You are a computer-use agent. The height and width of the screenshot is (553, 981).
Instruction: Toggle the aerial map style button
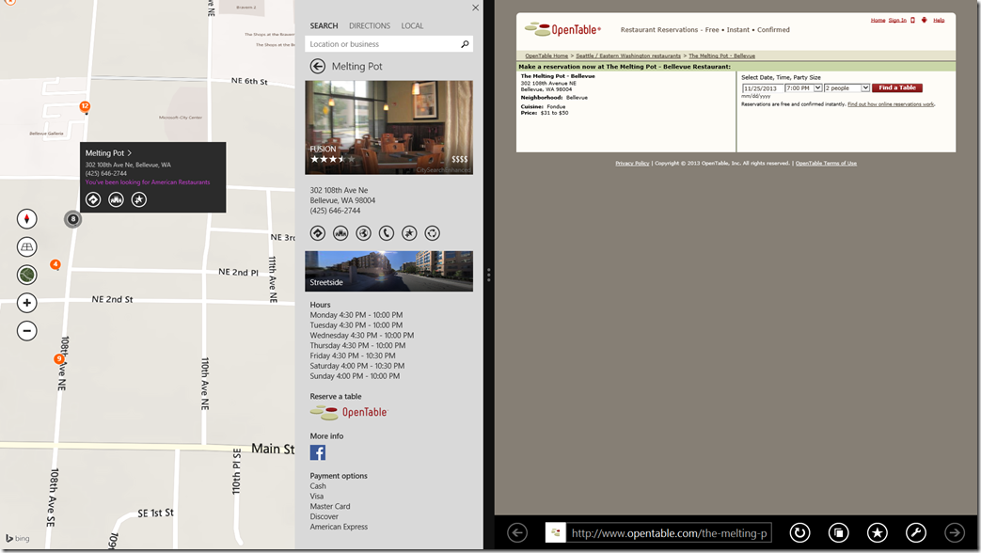click(27, 275)
